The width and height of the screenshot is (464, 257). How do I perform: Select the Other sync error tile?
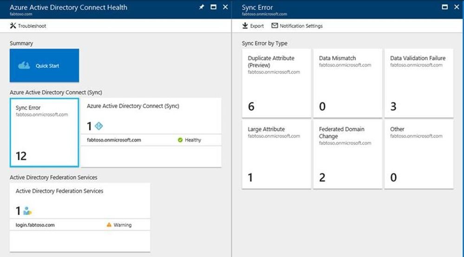click(419, 154)
